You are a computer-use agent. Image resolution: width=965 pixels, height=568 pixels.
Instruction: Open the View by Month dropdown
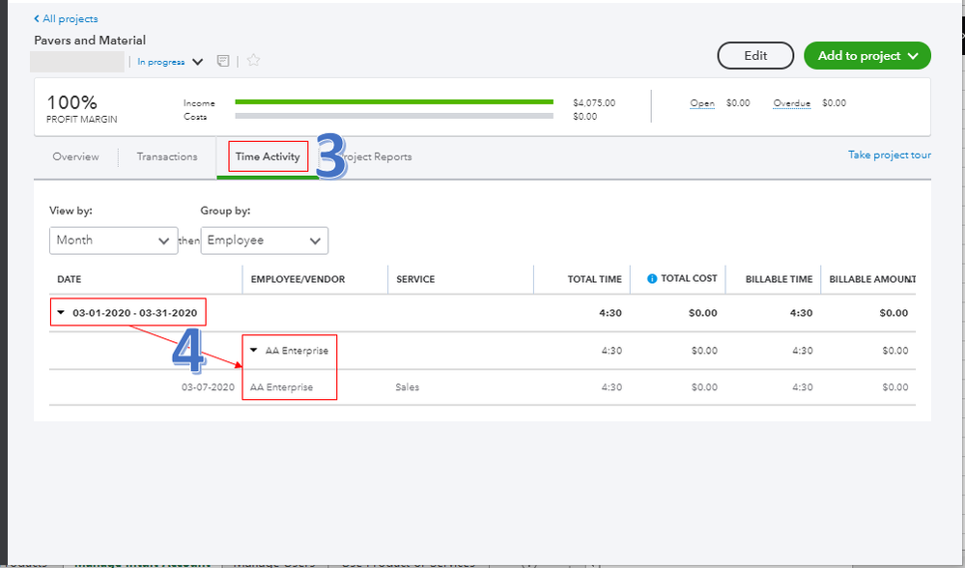[x=113, y=241]
